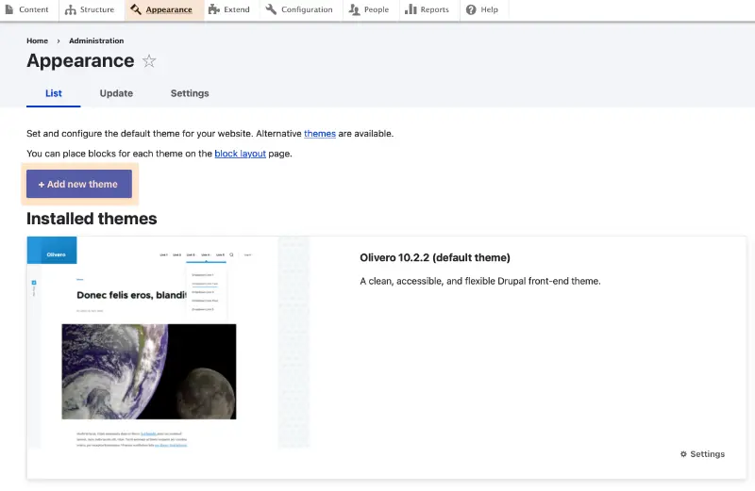Click the Olivero theme description text
Screen dimensions: 755x491
[x=480, y=282]
